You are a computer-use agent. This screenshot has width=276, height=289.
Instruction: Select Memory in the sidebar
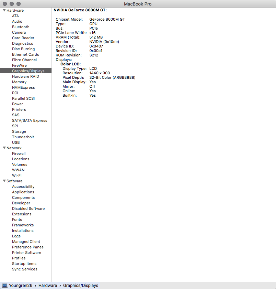[19, 82]
